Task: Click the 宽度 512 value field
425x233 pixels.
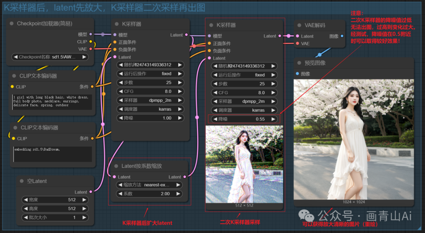Action: tap(55, 199)
